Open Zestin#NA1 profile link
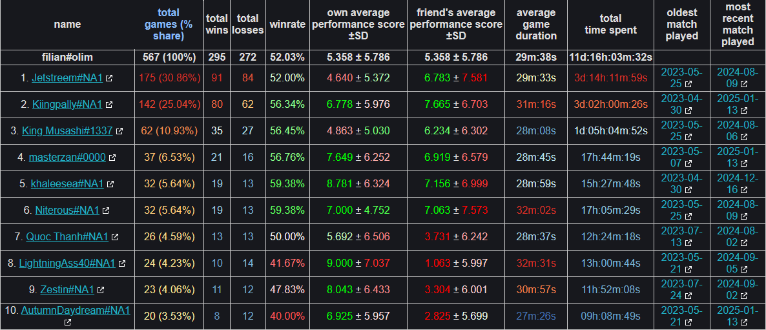The height and width of the screenshot is (330, 766). click(x=67, y=290)
